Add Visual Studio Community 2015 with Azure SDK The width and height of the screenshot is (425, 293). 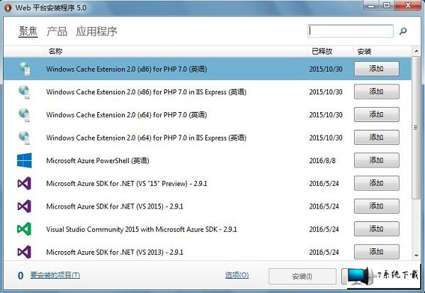tap(377, 229)
